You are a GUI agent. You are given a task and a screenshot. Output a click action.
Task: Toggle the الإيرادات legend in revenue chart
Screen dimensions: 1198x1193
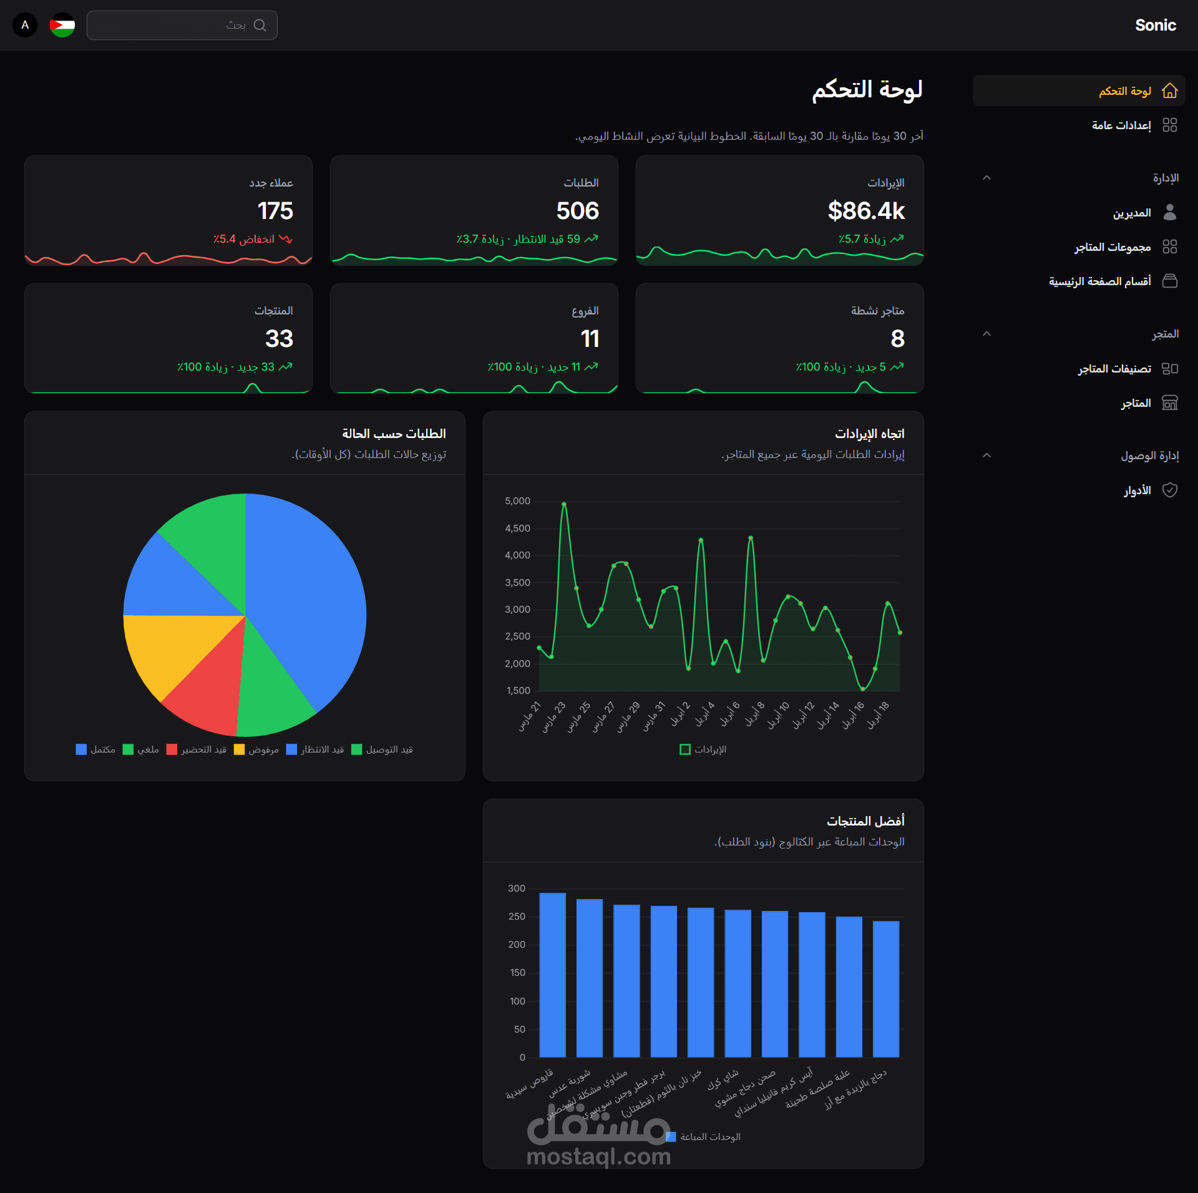[703, 749]
